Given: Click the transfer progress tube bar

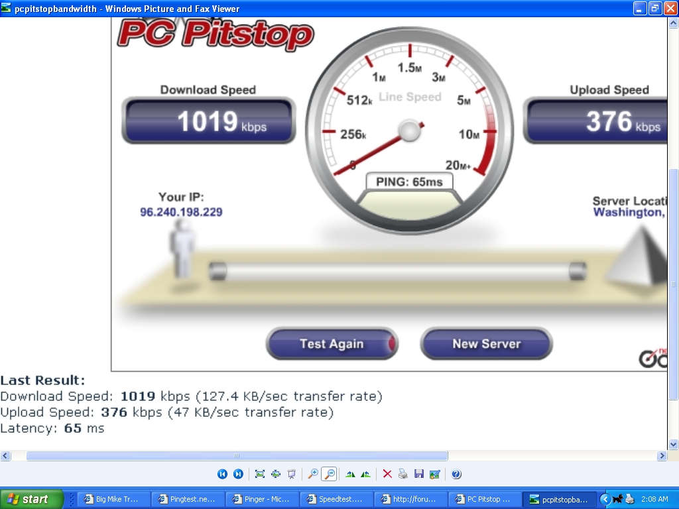Looking at the screenshot, I should (398, 271).
